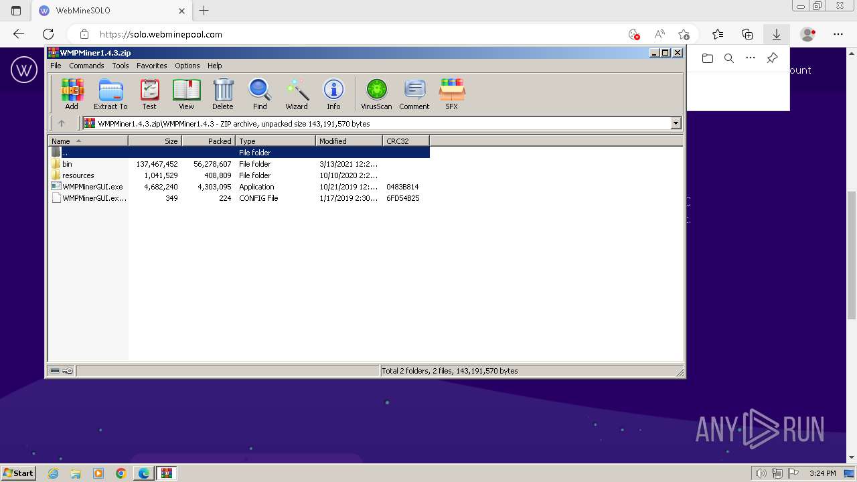Click the SFX toolbar icon

(x=452, y=94)
